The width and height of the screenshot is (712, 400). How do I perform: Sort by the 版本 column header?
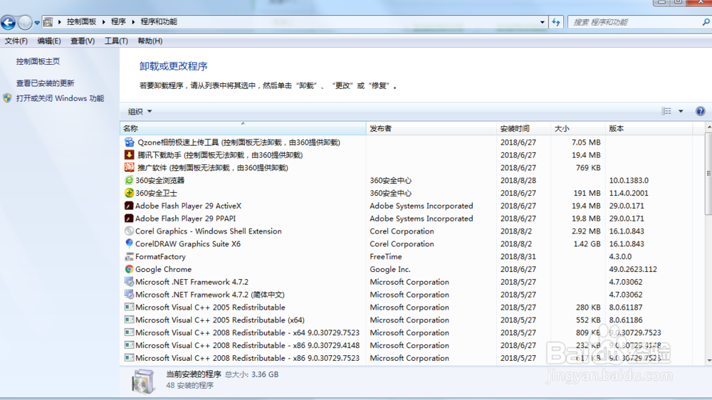649,129
